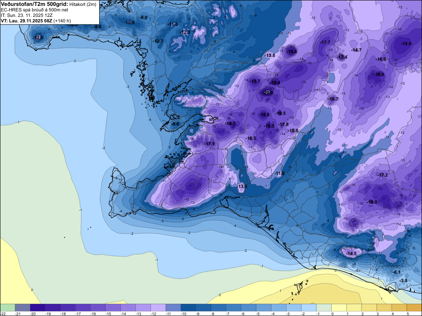Image resolution: width=422 pixels, height=316 pixels.
Task: Click the -19.3 temperature value
Action: (230, 124)
